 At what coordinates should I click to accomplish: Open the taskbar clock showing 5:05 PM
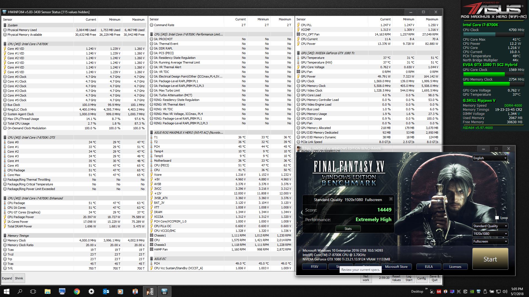pos(517,291)
